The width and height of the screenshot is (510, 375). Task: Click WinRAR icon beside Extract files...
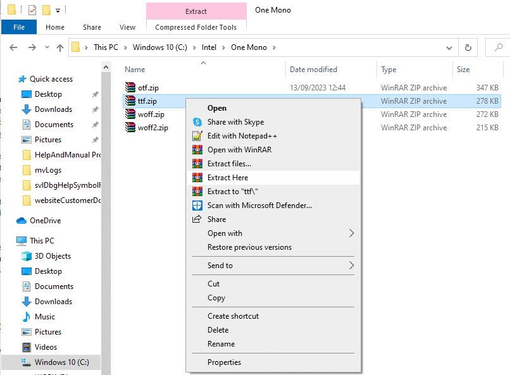(x=197, y=164)
